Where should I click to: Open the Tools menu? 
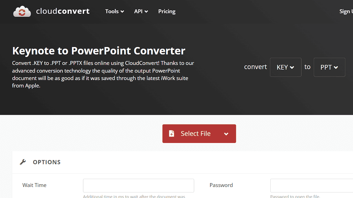pyautogui.click(x=114, y=11)
